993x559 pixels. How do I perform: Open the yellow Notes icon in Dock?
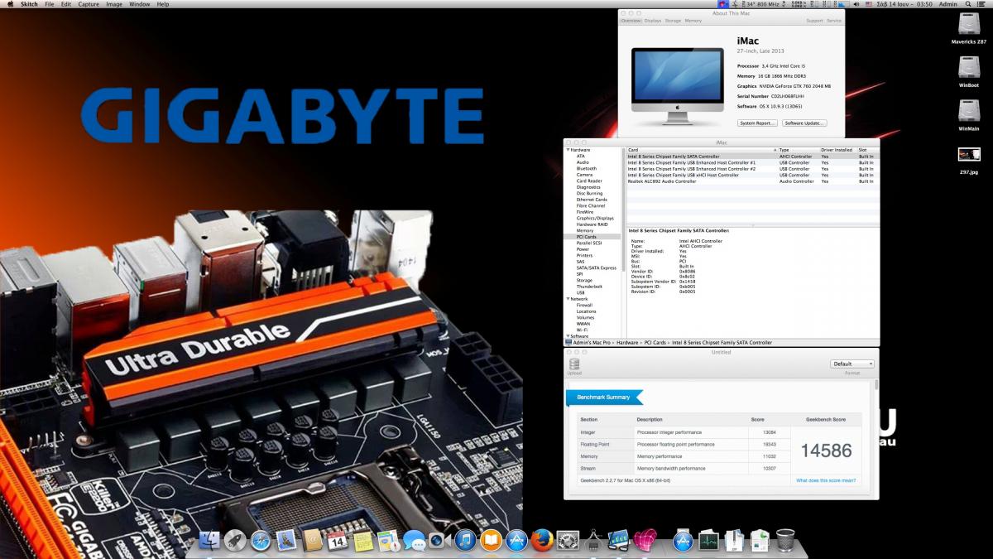pyautogui.click(x=363, y=541)
